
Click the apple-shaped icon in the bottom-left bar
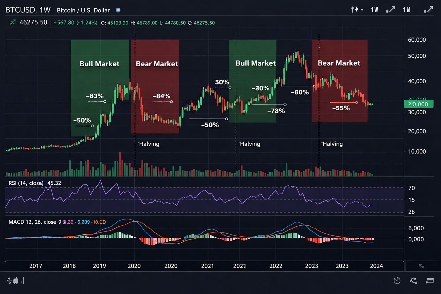pos(16,280)
